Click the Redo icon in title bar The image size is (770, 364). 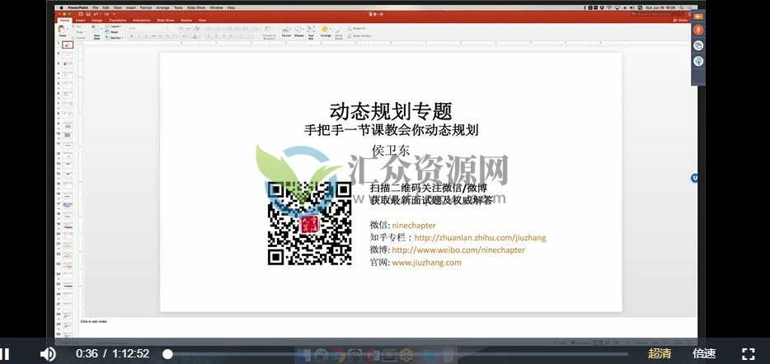coord(106,14)
